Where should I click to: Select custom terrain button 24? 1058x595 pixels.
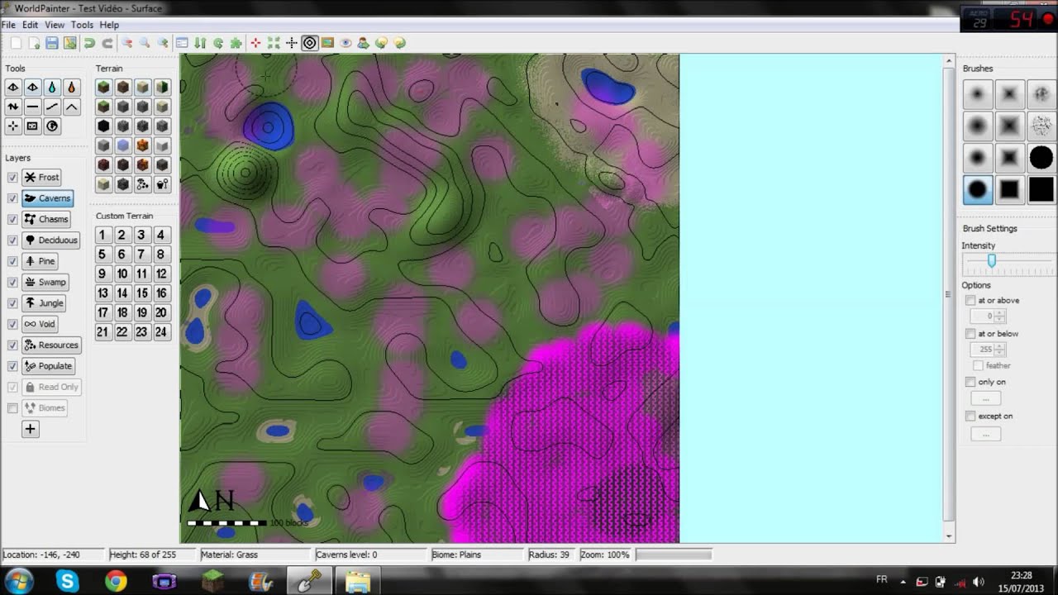click(x=160, y=331)
